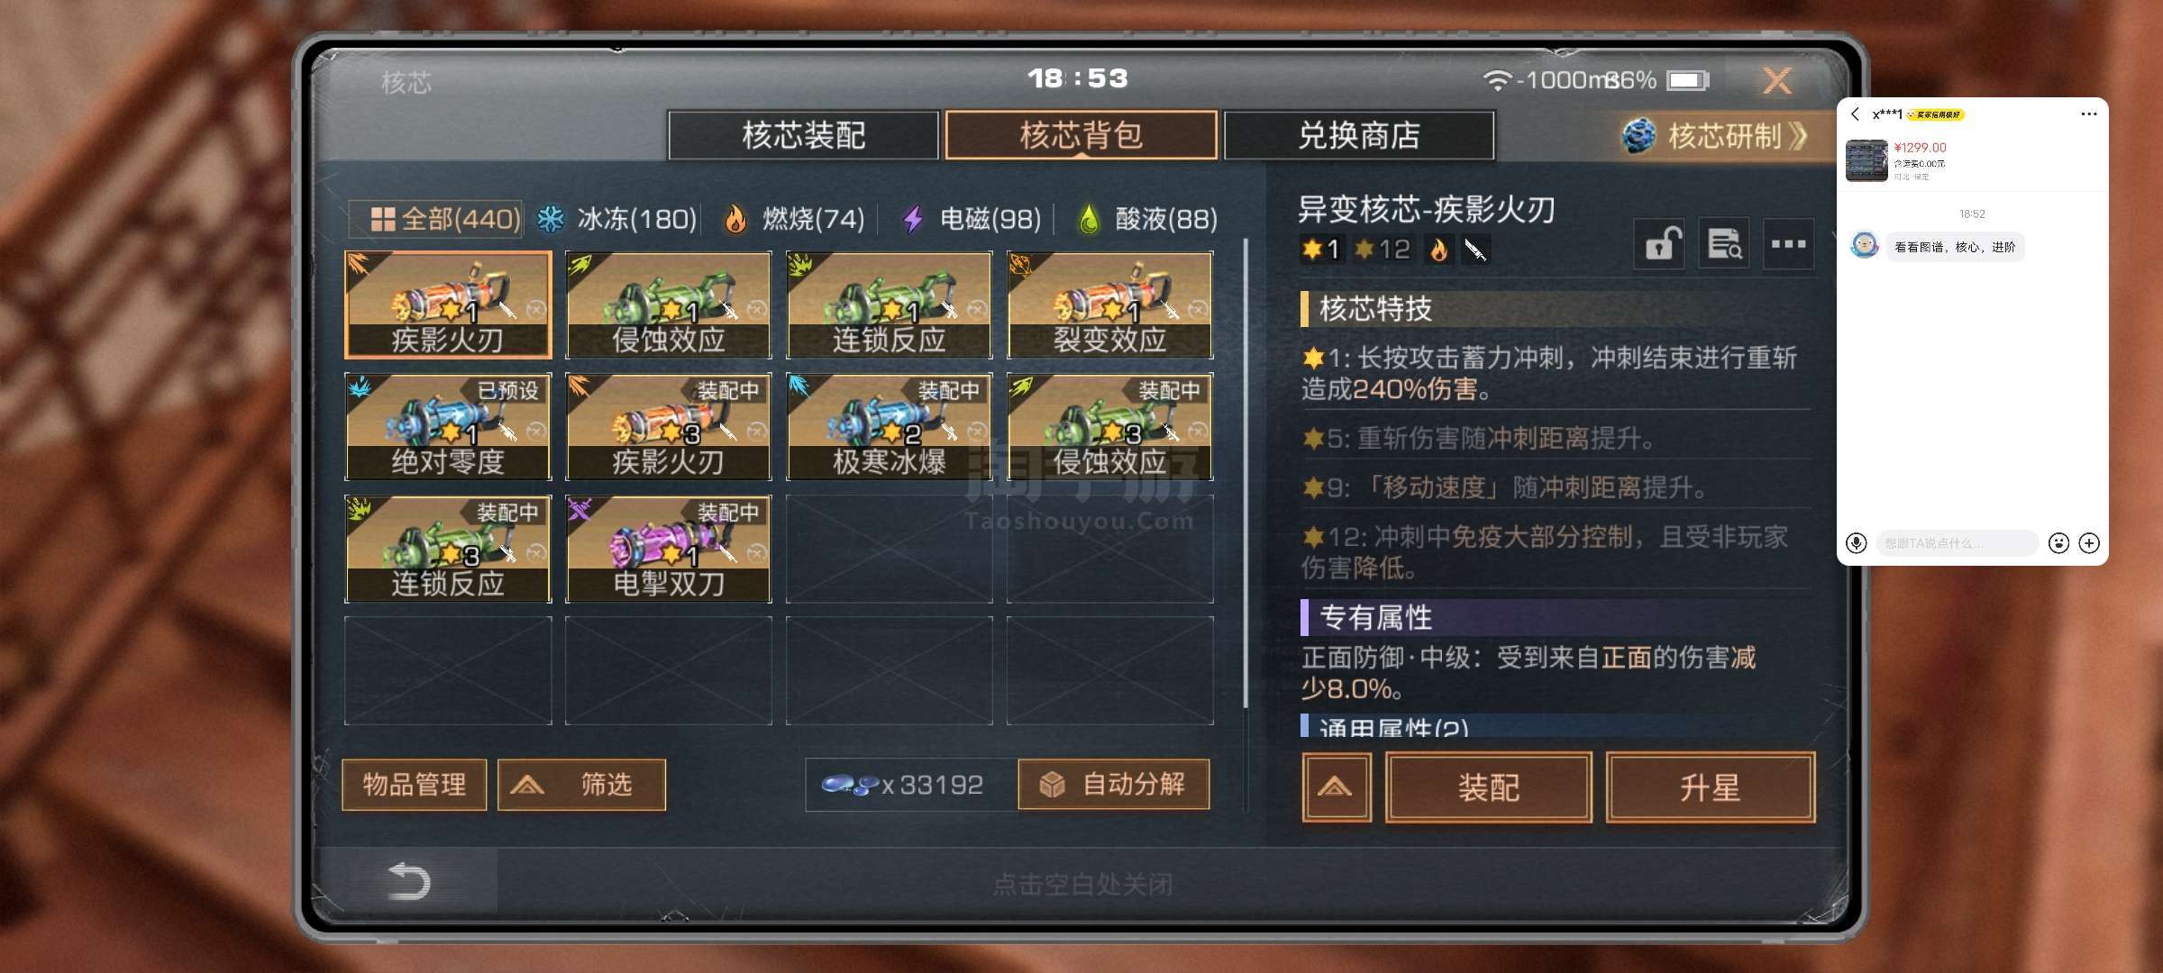The height and width of the screenshot is (973, 2163).
Task: Go back using chat panel arrow
Action: coord(1855,114)
